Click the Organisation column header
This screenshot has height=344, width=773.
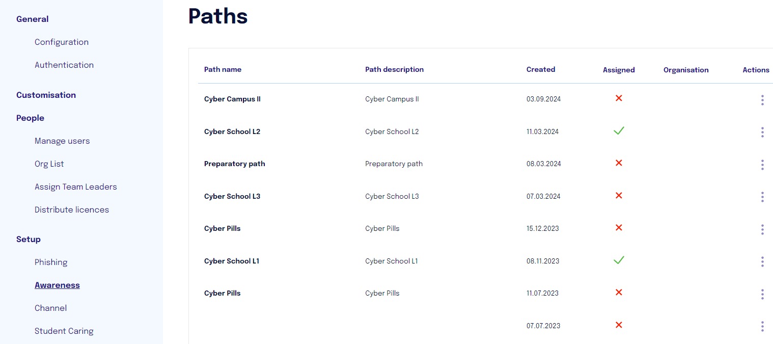[686, 70]
